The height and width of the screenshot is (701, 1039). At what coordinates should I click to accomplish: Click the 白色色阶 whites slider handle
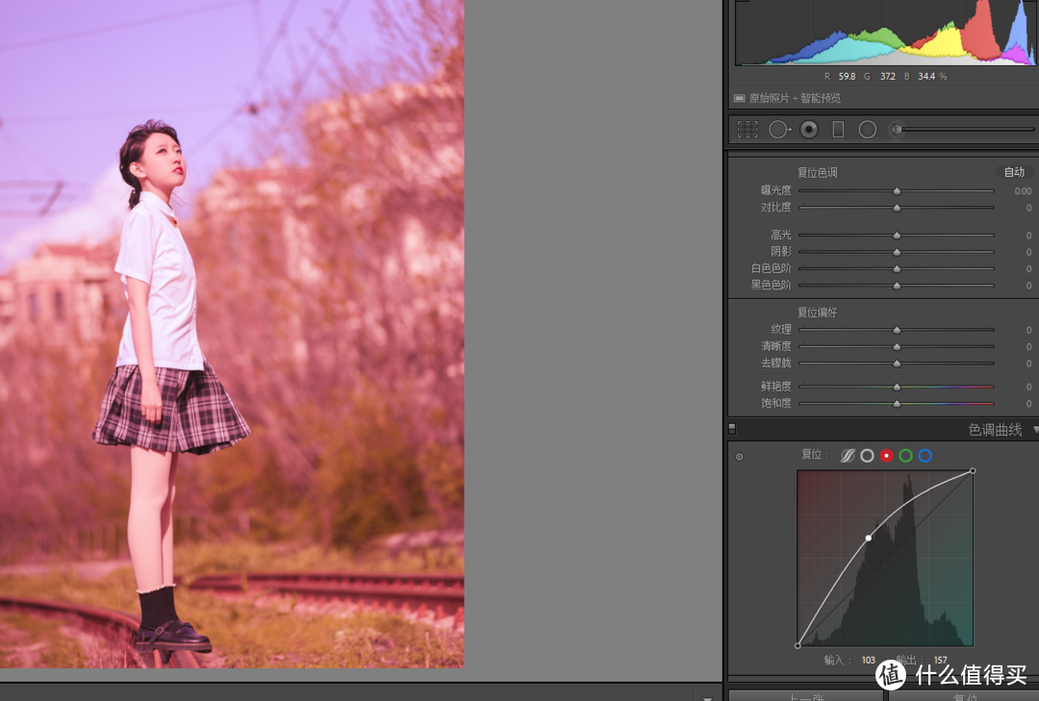[897, 268]
